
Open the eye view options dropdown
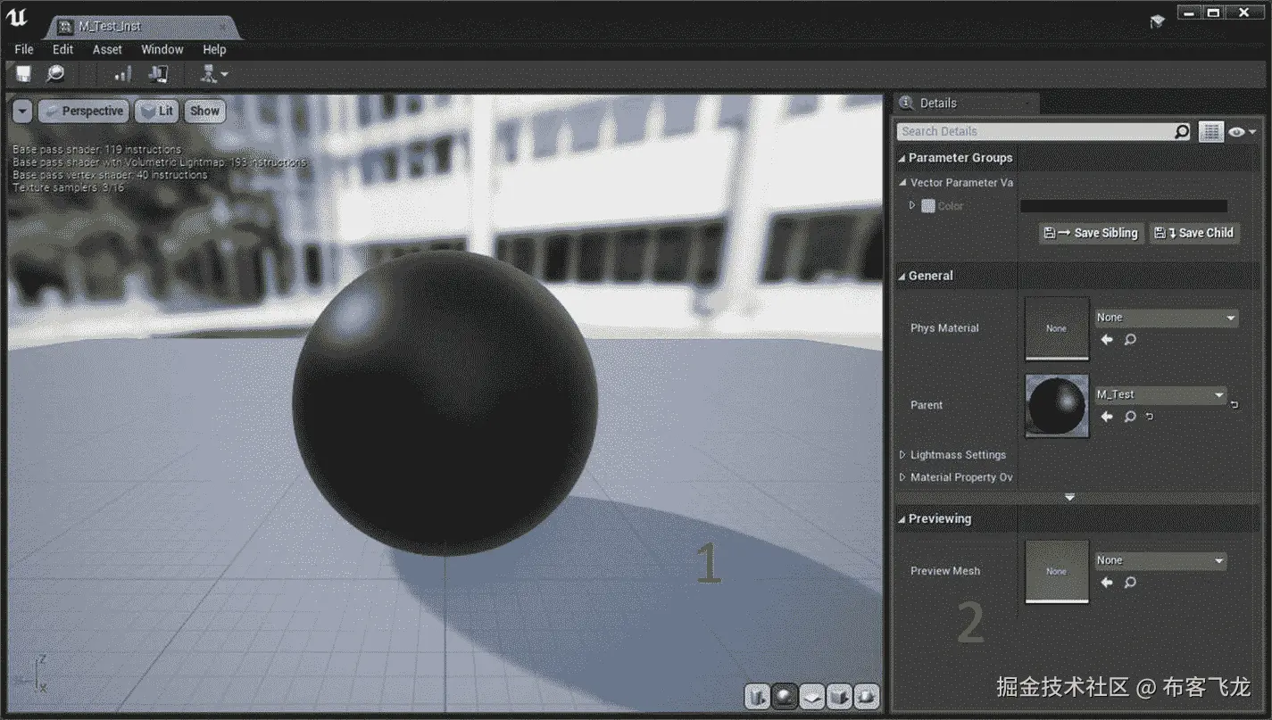(1242, 131)
